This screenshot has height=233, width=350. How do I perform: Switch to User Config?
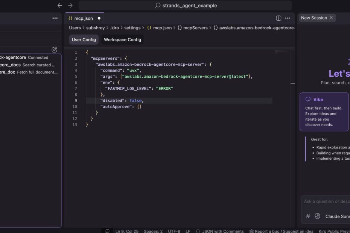point(84,40)
